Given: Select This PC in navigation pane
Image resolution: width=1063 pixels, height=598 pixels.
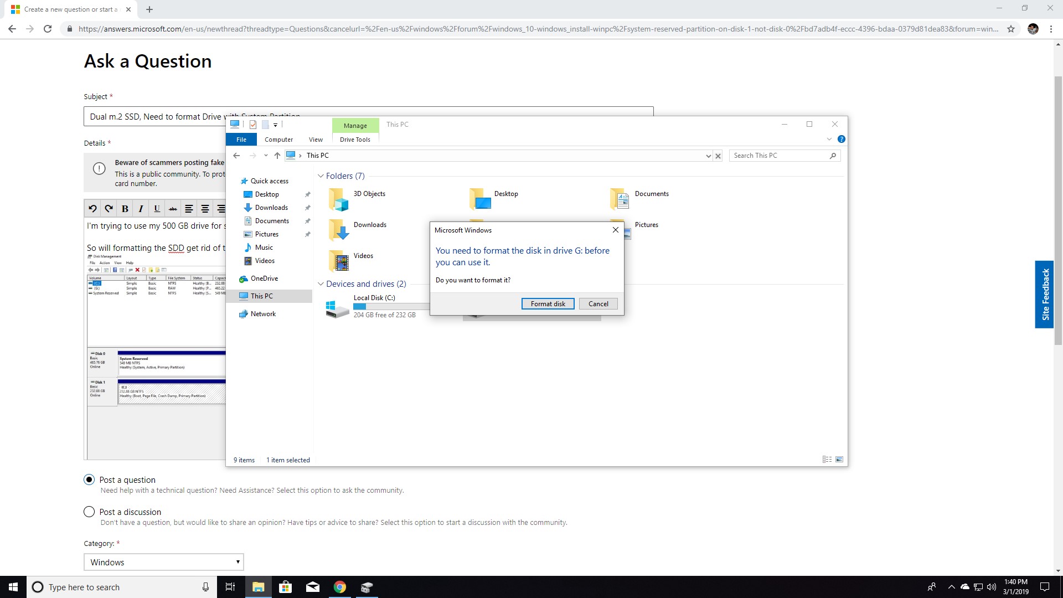Looking at the screenshot, I should [x=261, y=296].
